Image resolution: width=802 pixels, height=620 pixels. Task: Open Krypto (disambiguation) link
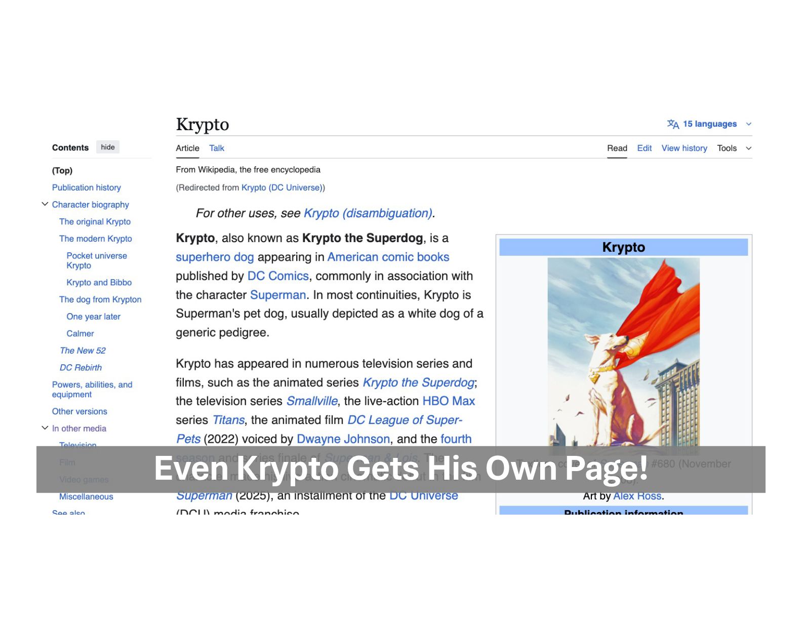click(368, 213)
